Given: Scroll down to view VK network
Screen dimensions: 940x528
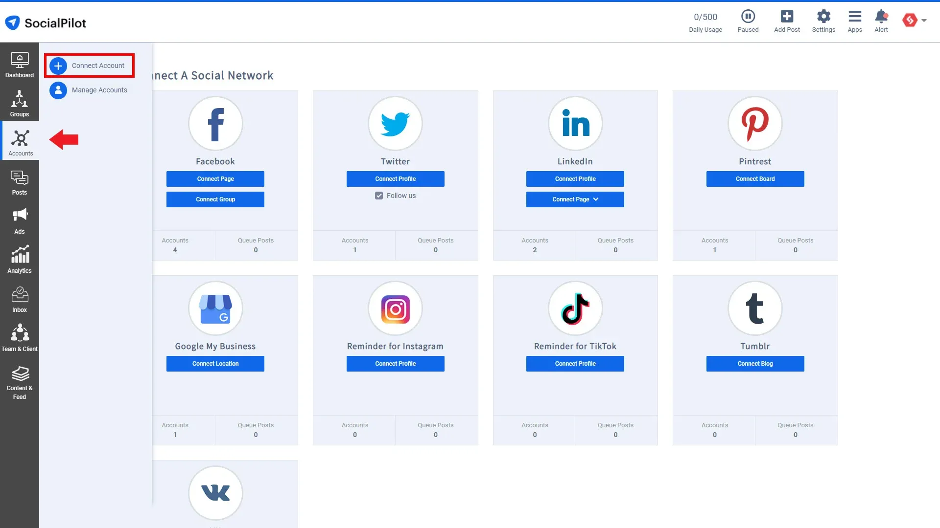Looking at the screenshot, I should [215, 492].
